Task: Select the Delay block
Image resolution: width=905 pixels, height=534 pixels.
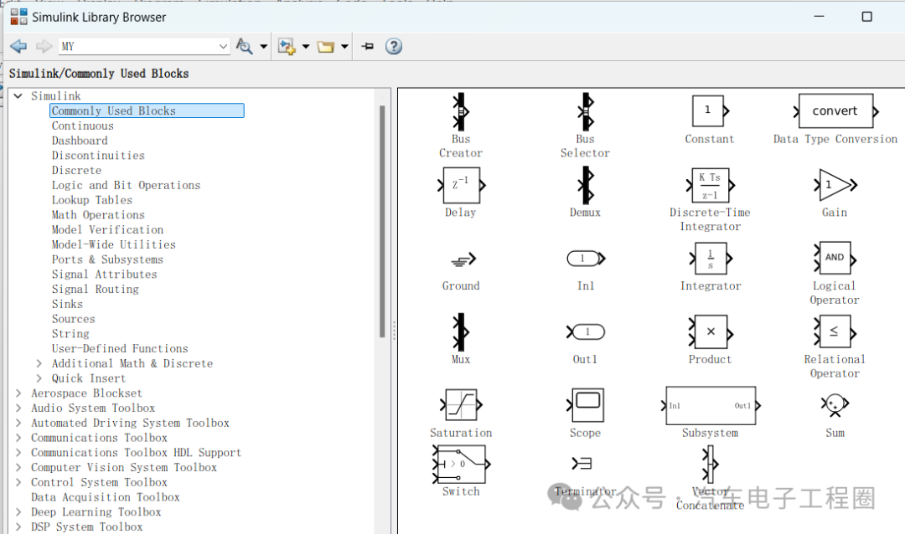Action: [461, 185]
